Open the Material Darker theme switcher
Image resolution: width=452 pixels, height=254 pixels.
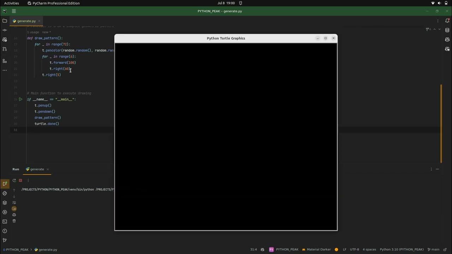click(x=316, y=249)
